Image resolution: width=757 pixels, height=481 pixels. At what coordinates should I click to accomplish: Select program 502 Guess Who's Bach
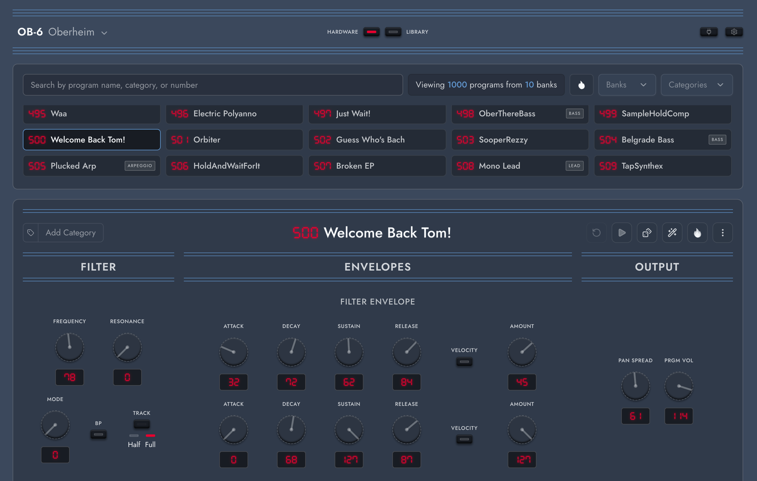(377, 140)
